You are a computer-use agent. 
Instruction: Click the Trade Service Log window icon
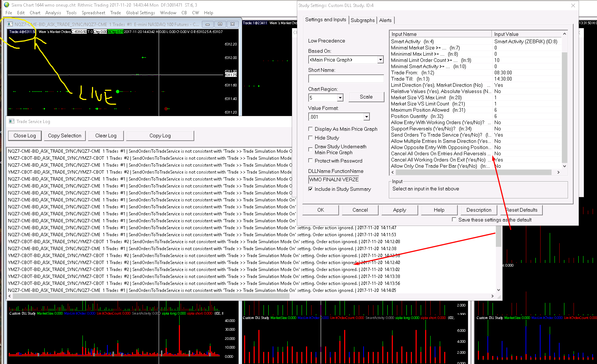[x=11, y=121]
